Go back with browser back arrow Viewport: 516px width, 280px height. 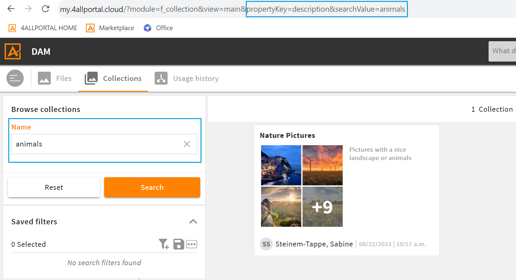click(x=11, y=9)
